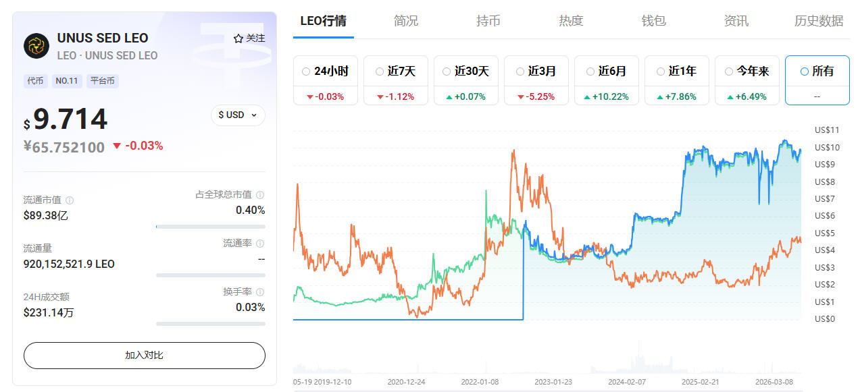
Task: Click the red down arrow near -0.03% price change
Action: pyautogui.click(x=117, y=146)
